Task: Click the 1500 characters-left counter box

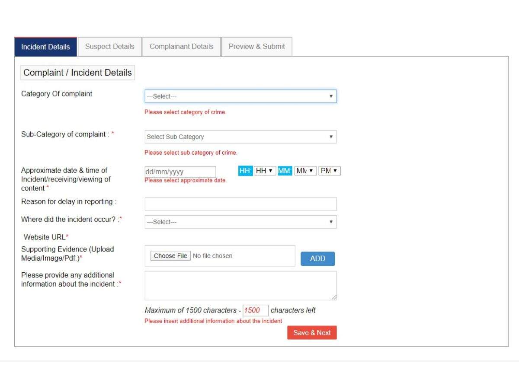Action: 255,310
